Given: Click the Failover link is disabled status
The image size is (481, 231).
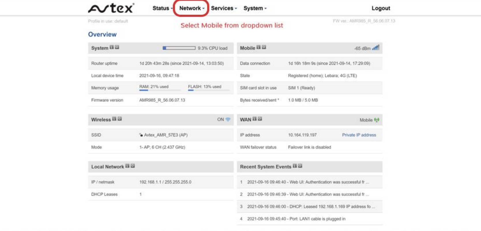Looking at the screenshot, I should click(309, 147).
